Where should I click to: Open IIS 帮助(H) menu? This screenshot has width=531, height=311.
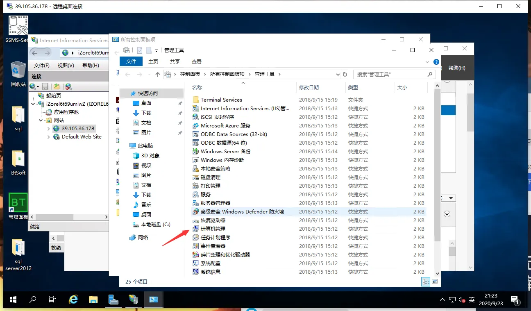click(x=91, y=66)
